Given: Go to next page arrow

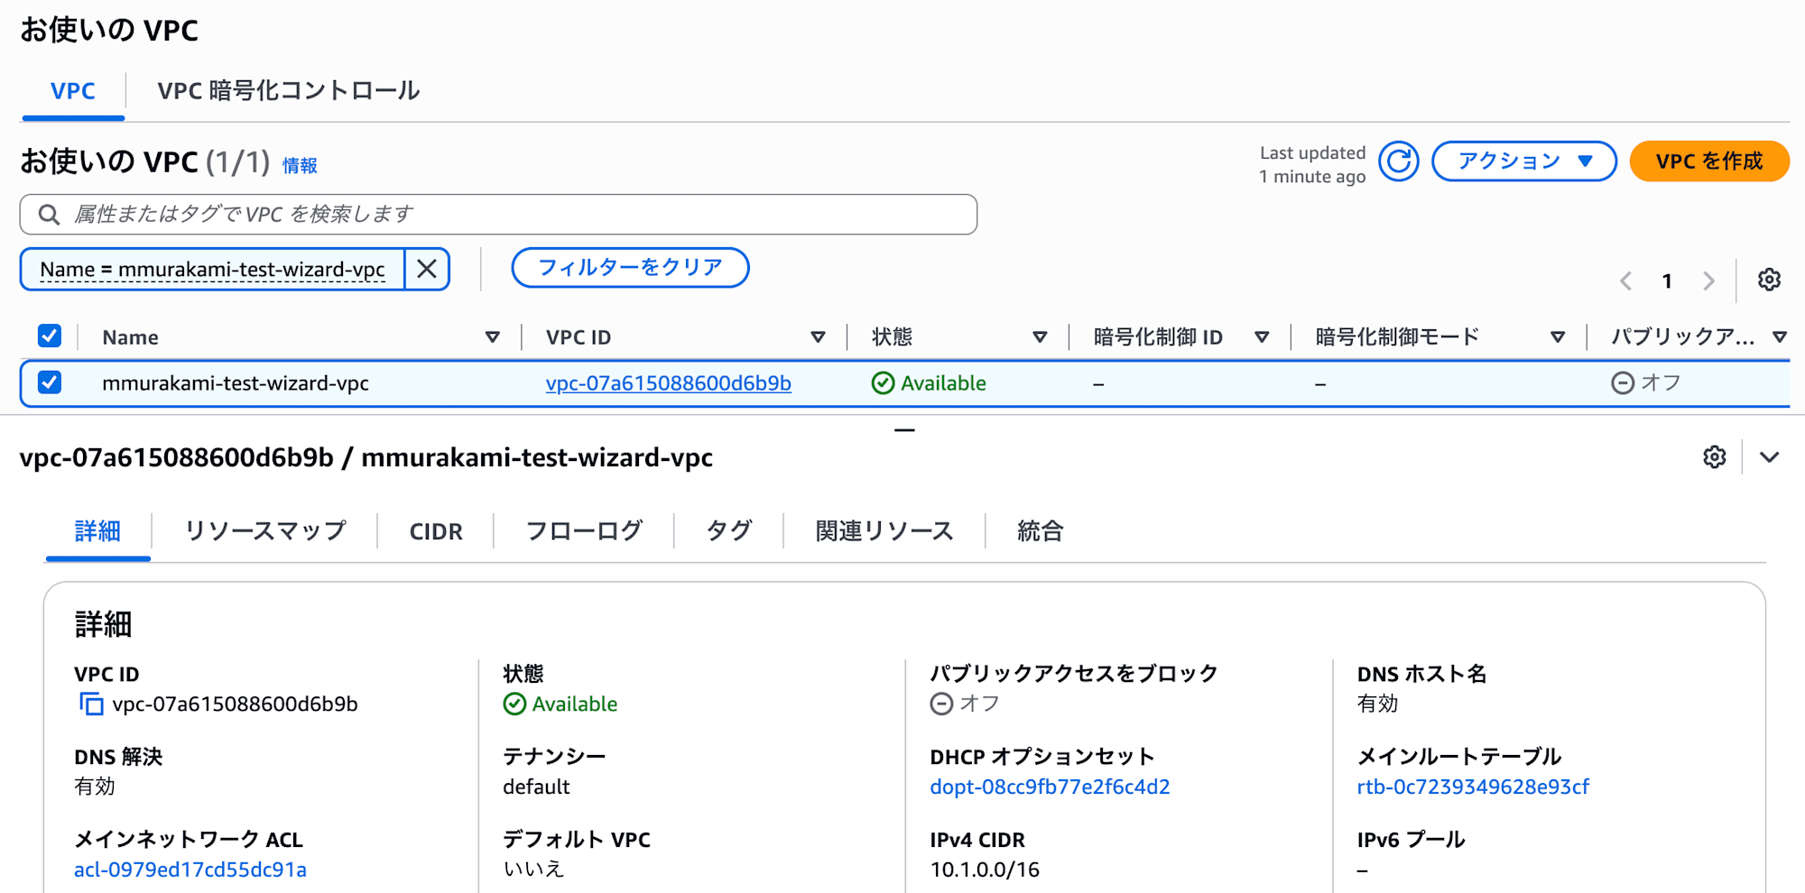Looking at the screenshot, I should [x=1708, y=281].
